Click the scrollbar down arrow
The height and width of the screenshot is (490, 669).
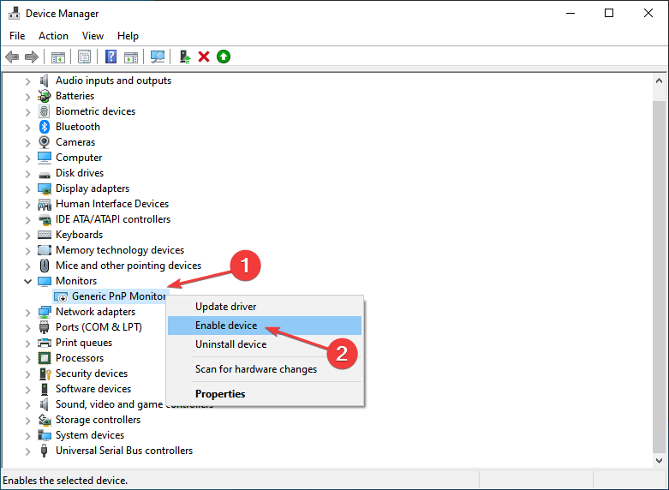coord(659,461)
